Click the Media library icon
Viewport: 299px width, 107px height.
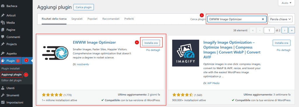click(3, 23)
